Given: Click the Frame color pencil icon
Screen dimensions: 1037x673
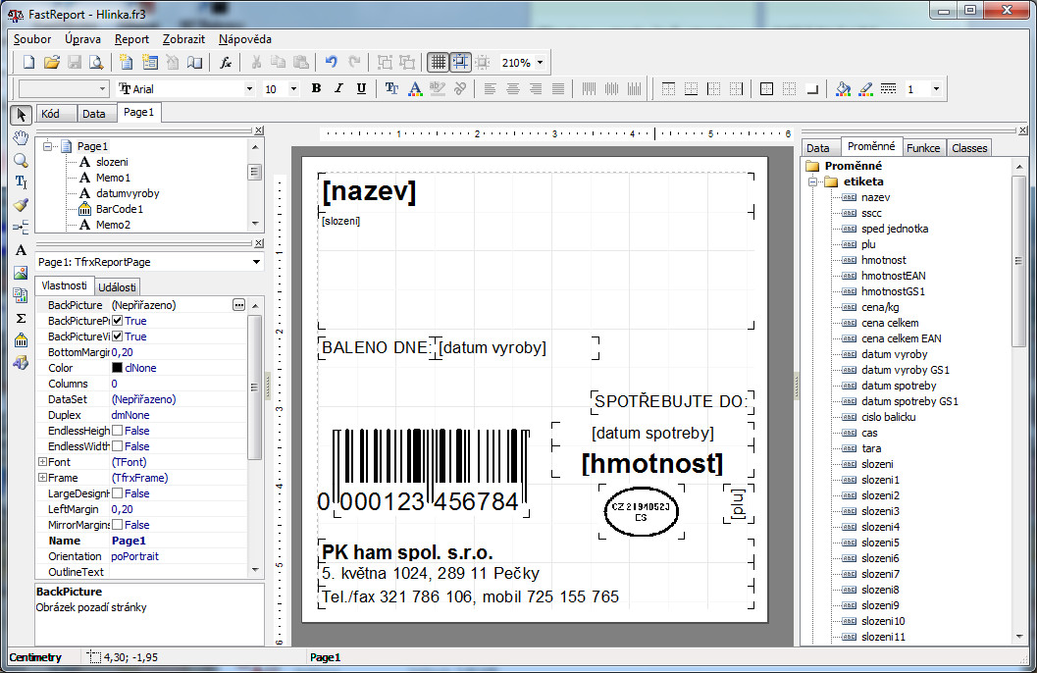Looking at the screenshot, I should coord(865,88).
